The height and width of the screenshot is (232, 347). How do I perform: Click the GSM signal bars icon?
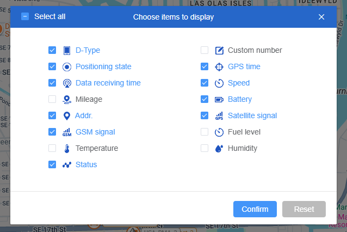(x=67, y=132)
